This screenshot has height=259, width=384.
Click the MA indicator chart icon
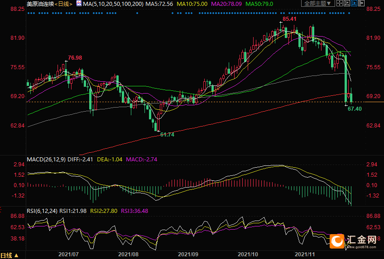pos(79,4)
